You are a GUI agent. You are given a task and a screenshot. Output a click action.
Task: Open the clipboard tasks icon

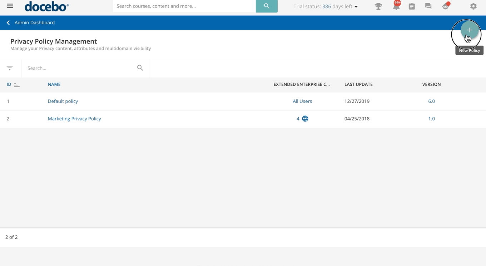pyautogui.click(x=412, y=6)
